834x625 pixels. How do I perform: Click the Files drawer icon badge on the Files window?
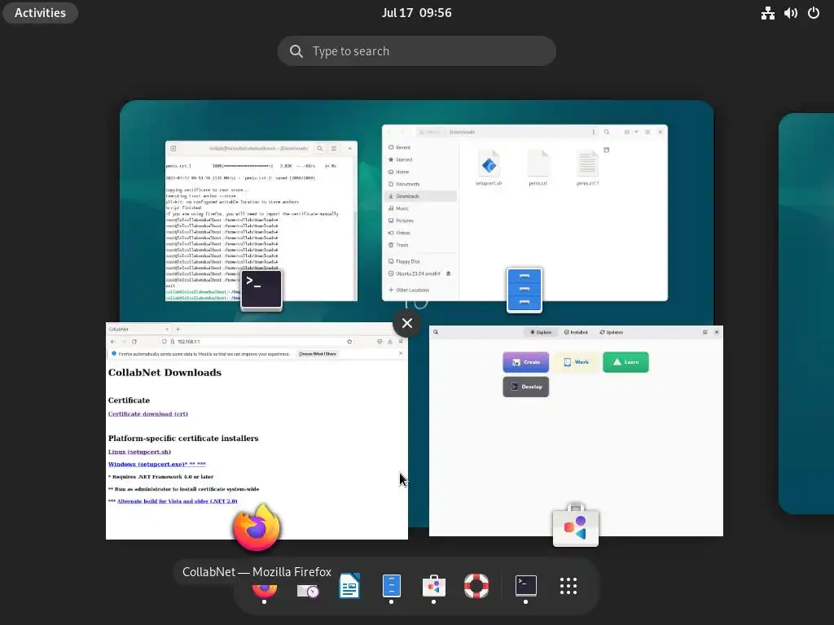point(524,290)
